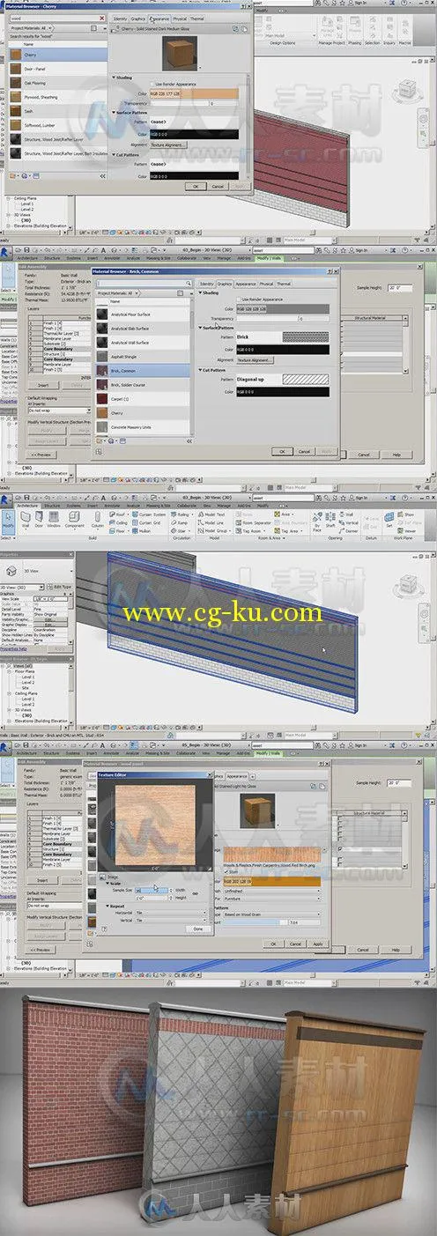Select the Railing tool
Viewport: 437px width, 1236px height.
(x=180, y=514)
